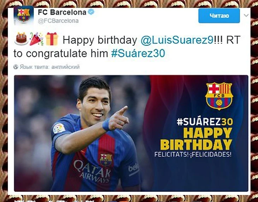258x202 pixels.
Task: Open the #Suárez30 hashtag link
Action: click(138, 53)
